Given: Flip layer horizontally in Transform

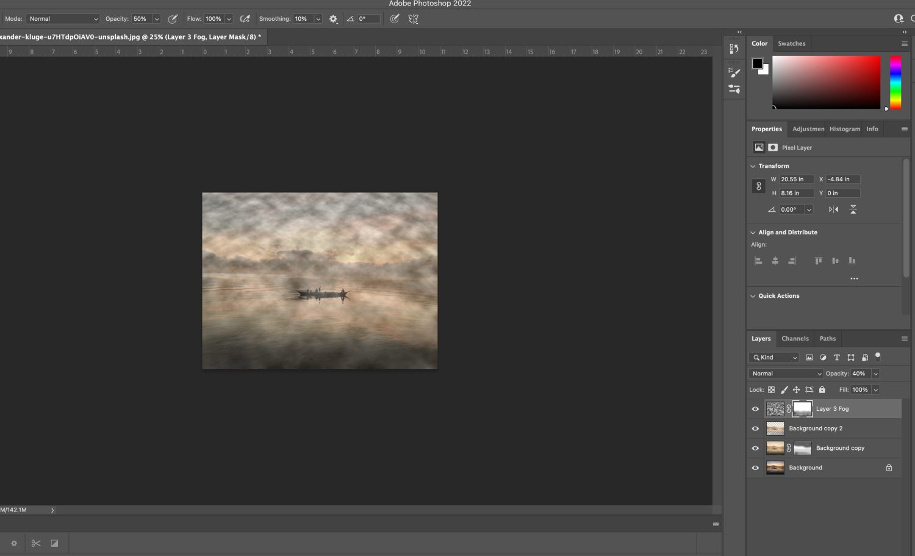Looking at the screenshot, I should point(834,209).
